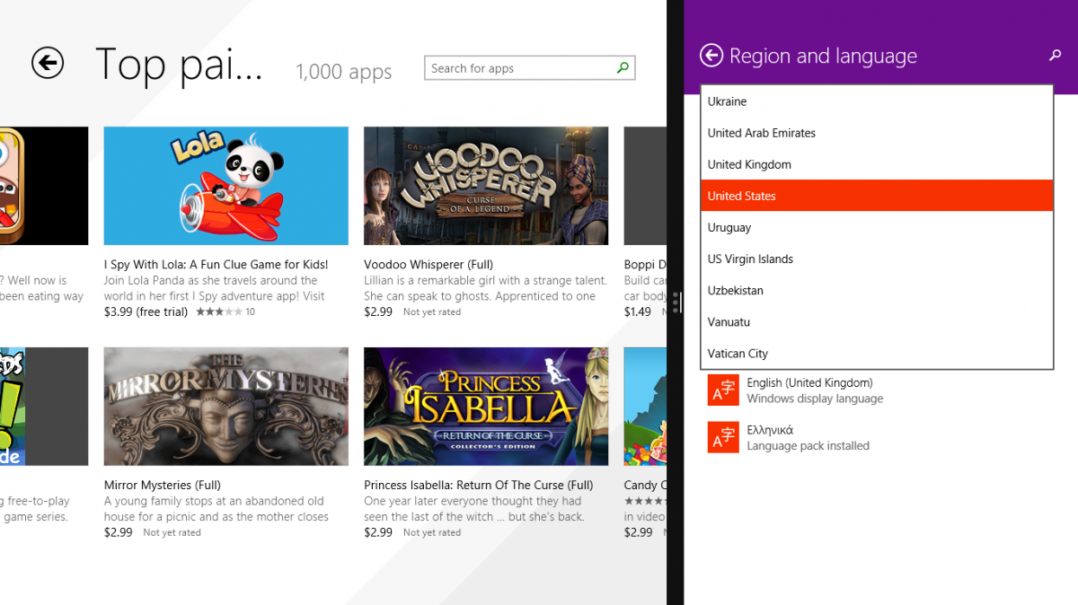
Task: Select Vatican City list entry
Action: click(877, 353)
